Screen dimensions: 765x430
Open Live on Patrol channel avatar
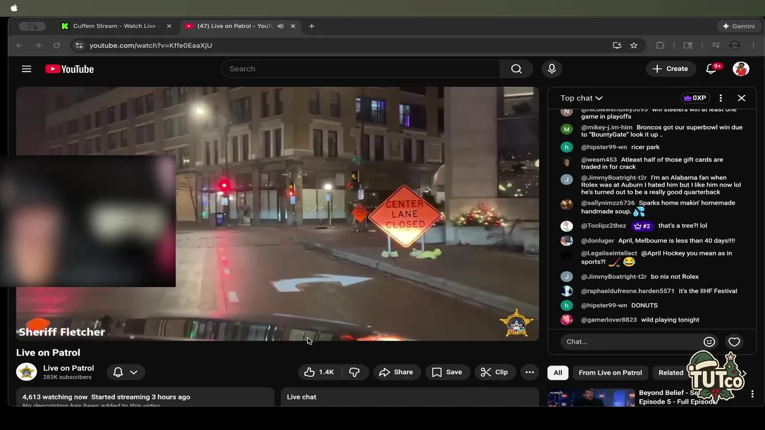tap(26, 372)
